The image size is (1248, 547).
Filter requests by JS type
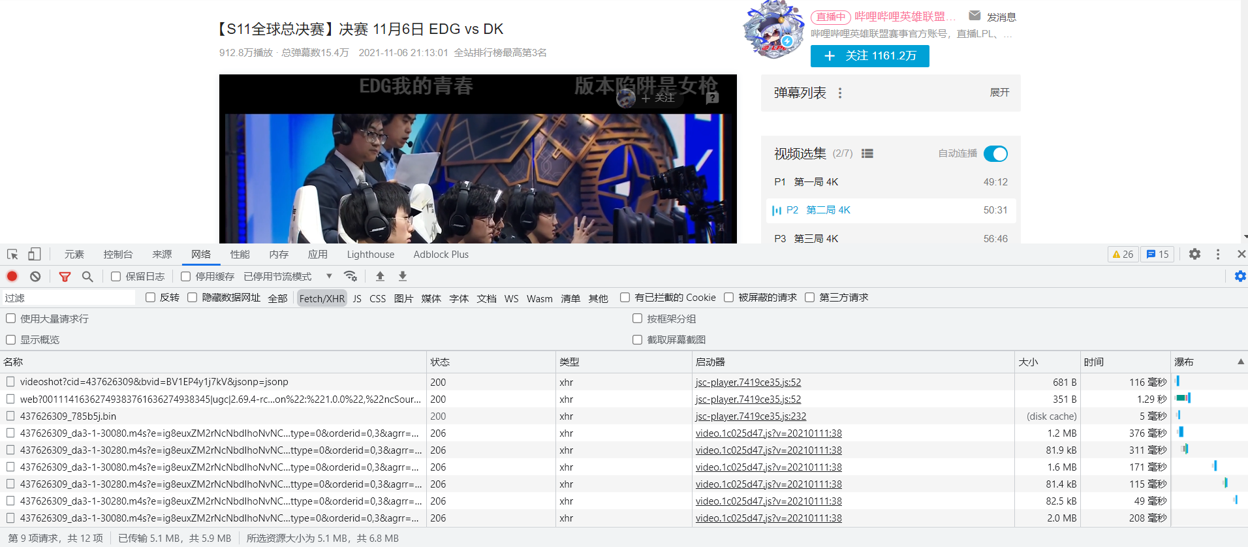click(357, 298)
